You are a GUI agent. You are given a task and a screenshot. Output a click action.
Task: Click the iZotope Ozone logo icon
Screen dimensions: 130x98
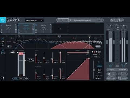tap(3, 20)
